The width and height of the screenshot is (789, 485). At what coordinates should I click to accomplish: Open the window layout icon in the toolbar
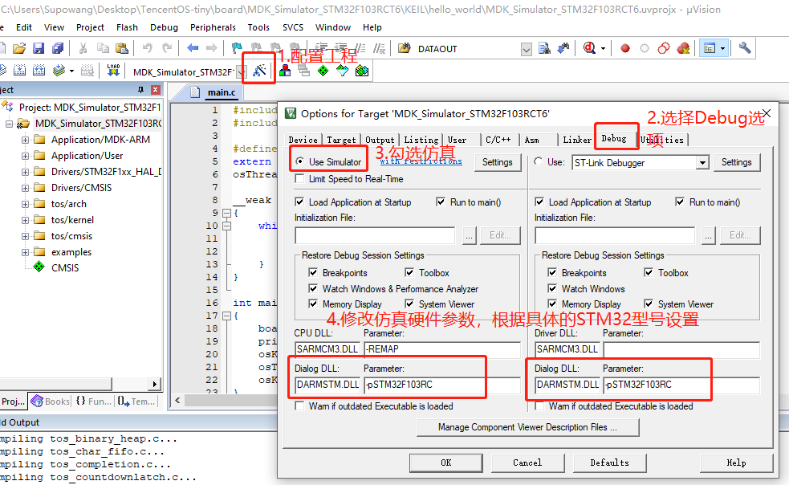[710, 49]
